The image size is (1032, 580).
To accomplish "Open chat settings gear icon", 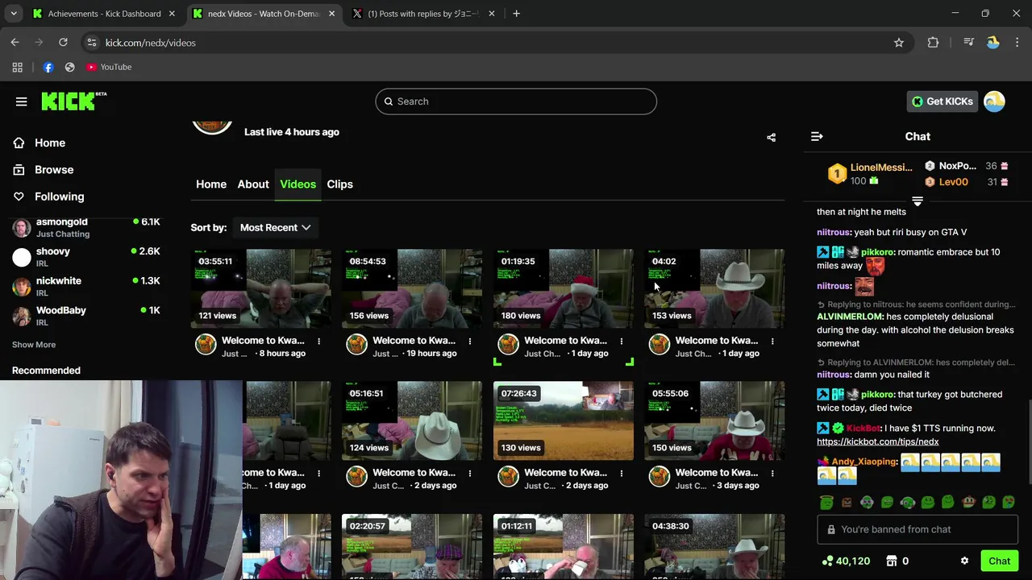I will [x=964, y=561].
